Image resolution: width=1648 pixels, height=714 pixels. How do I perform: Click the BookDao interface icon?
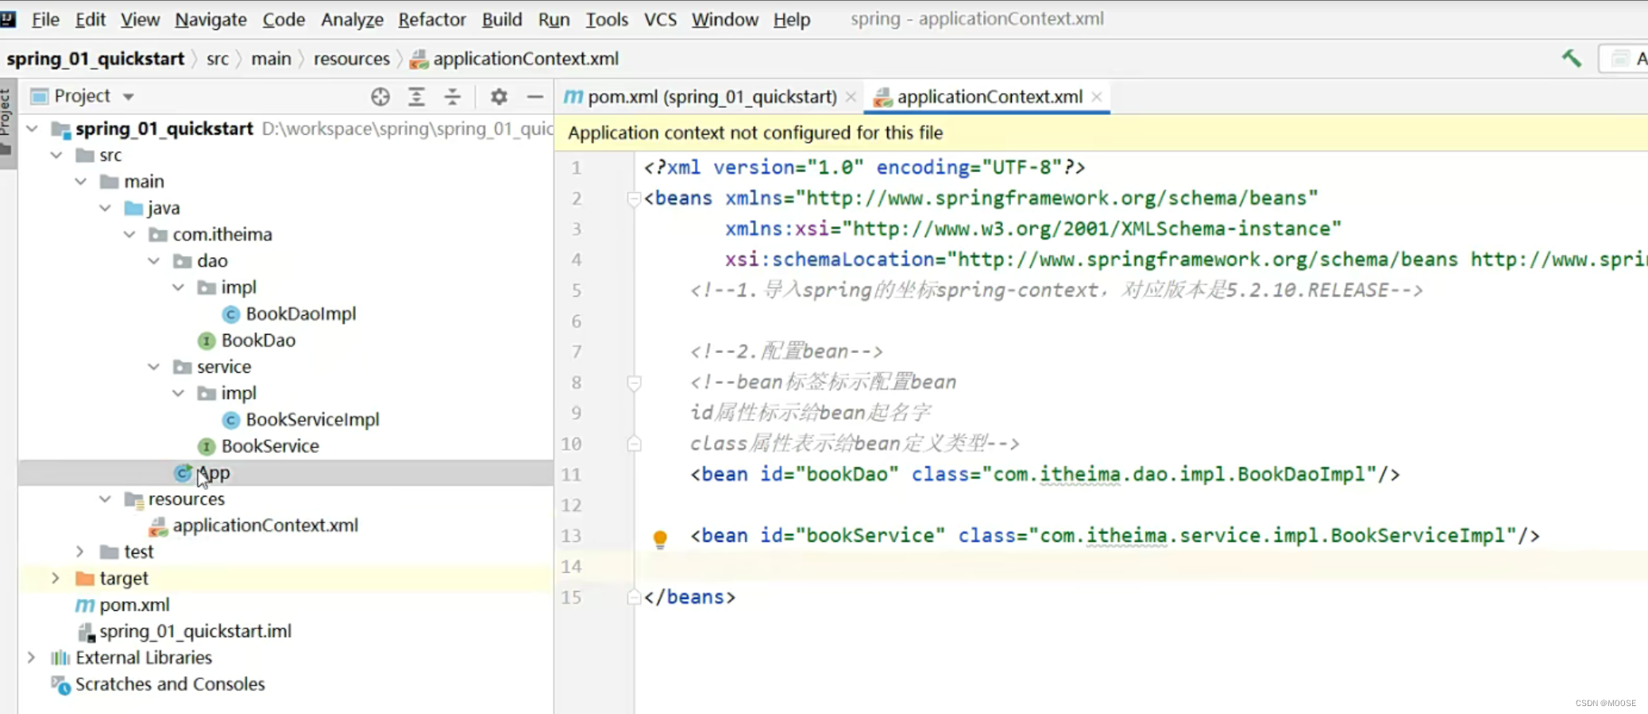(x=206, y=340)
